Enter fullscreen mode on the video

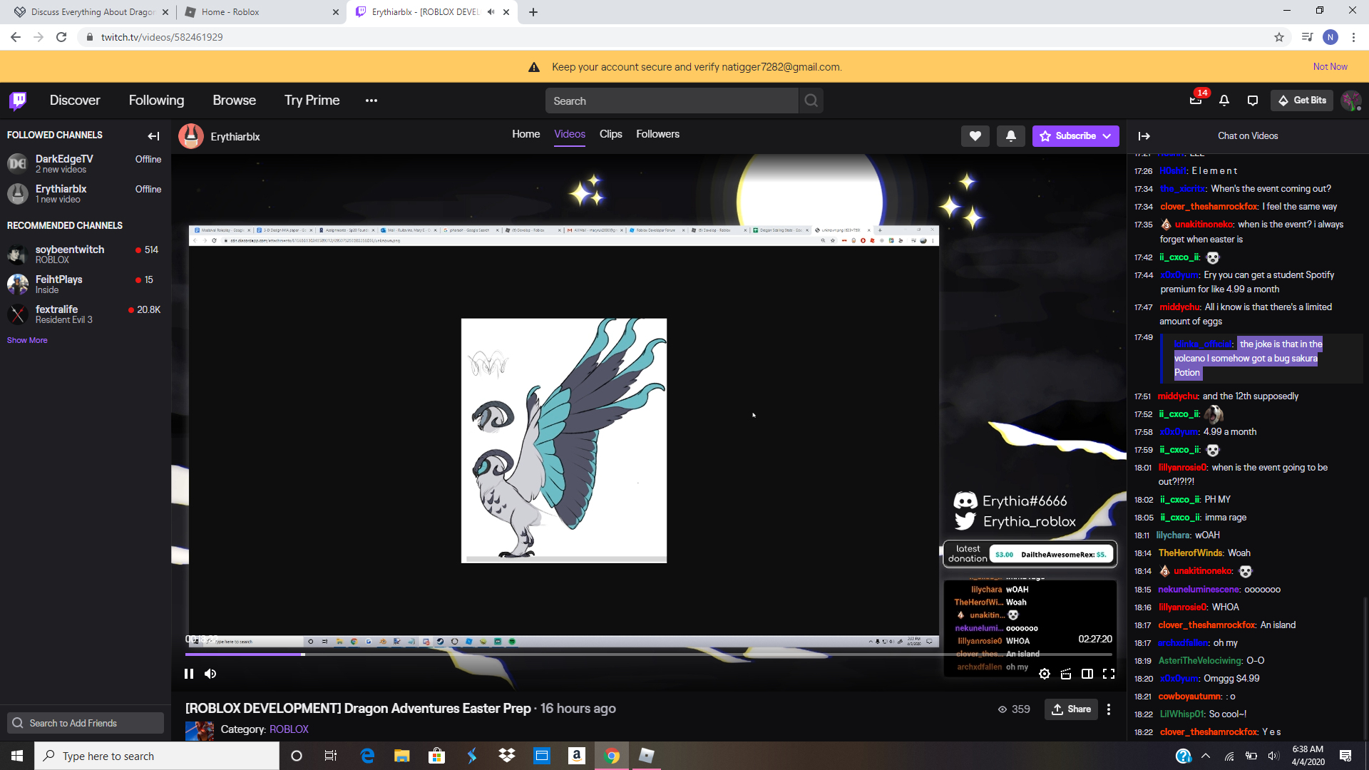[1109, 674]
